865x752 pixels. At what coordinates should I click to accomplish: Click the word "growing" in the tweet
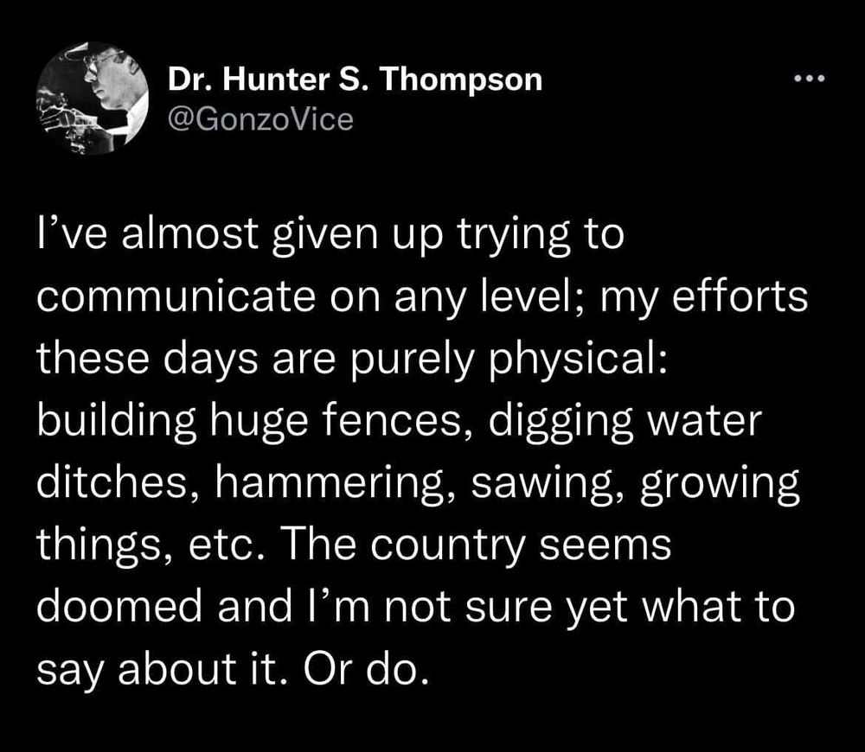click(720, 483)
